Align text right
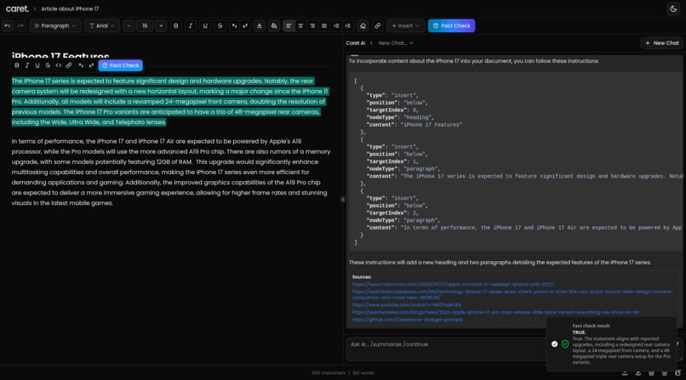Viewport: 686px width, 380px height. point(312,26)
